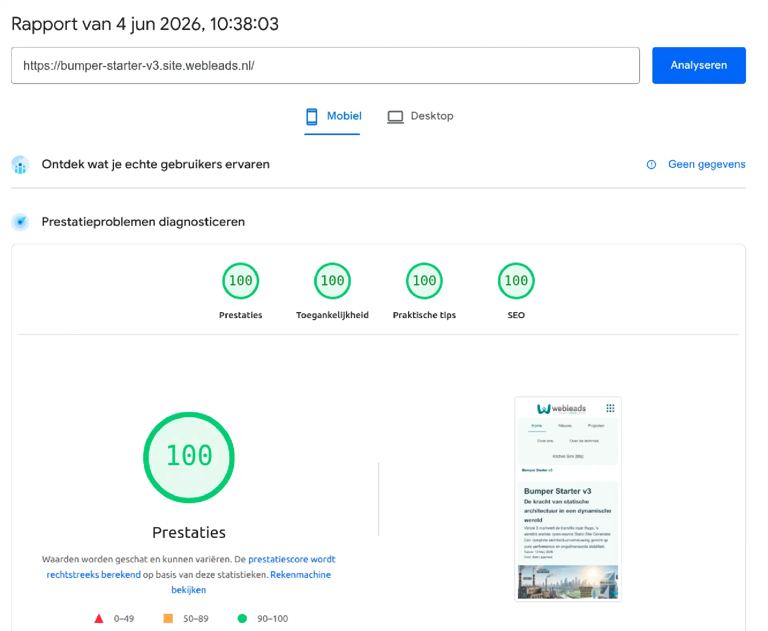Viewport: 768px width, 631px height.
Task: Click the Praktische tips 100 score gauge
Action: pos(424,281)
